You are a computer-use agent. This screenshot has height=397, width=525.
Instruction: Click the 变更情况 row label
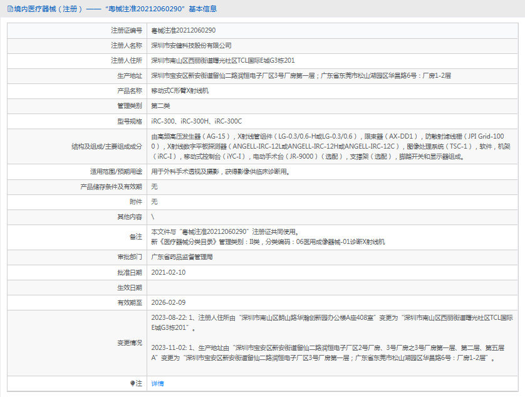pyautogui.click(x=130, y=342)
